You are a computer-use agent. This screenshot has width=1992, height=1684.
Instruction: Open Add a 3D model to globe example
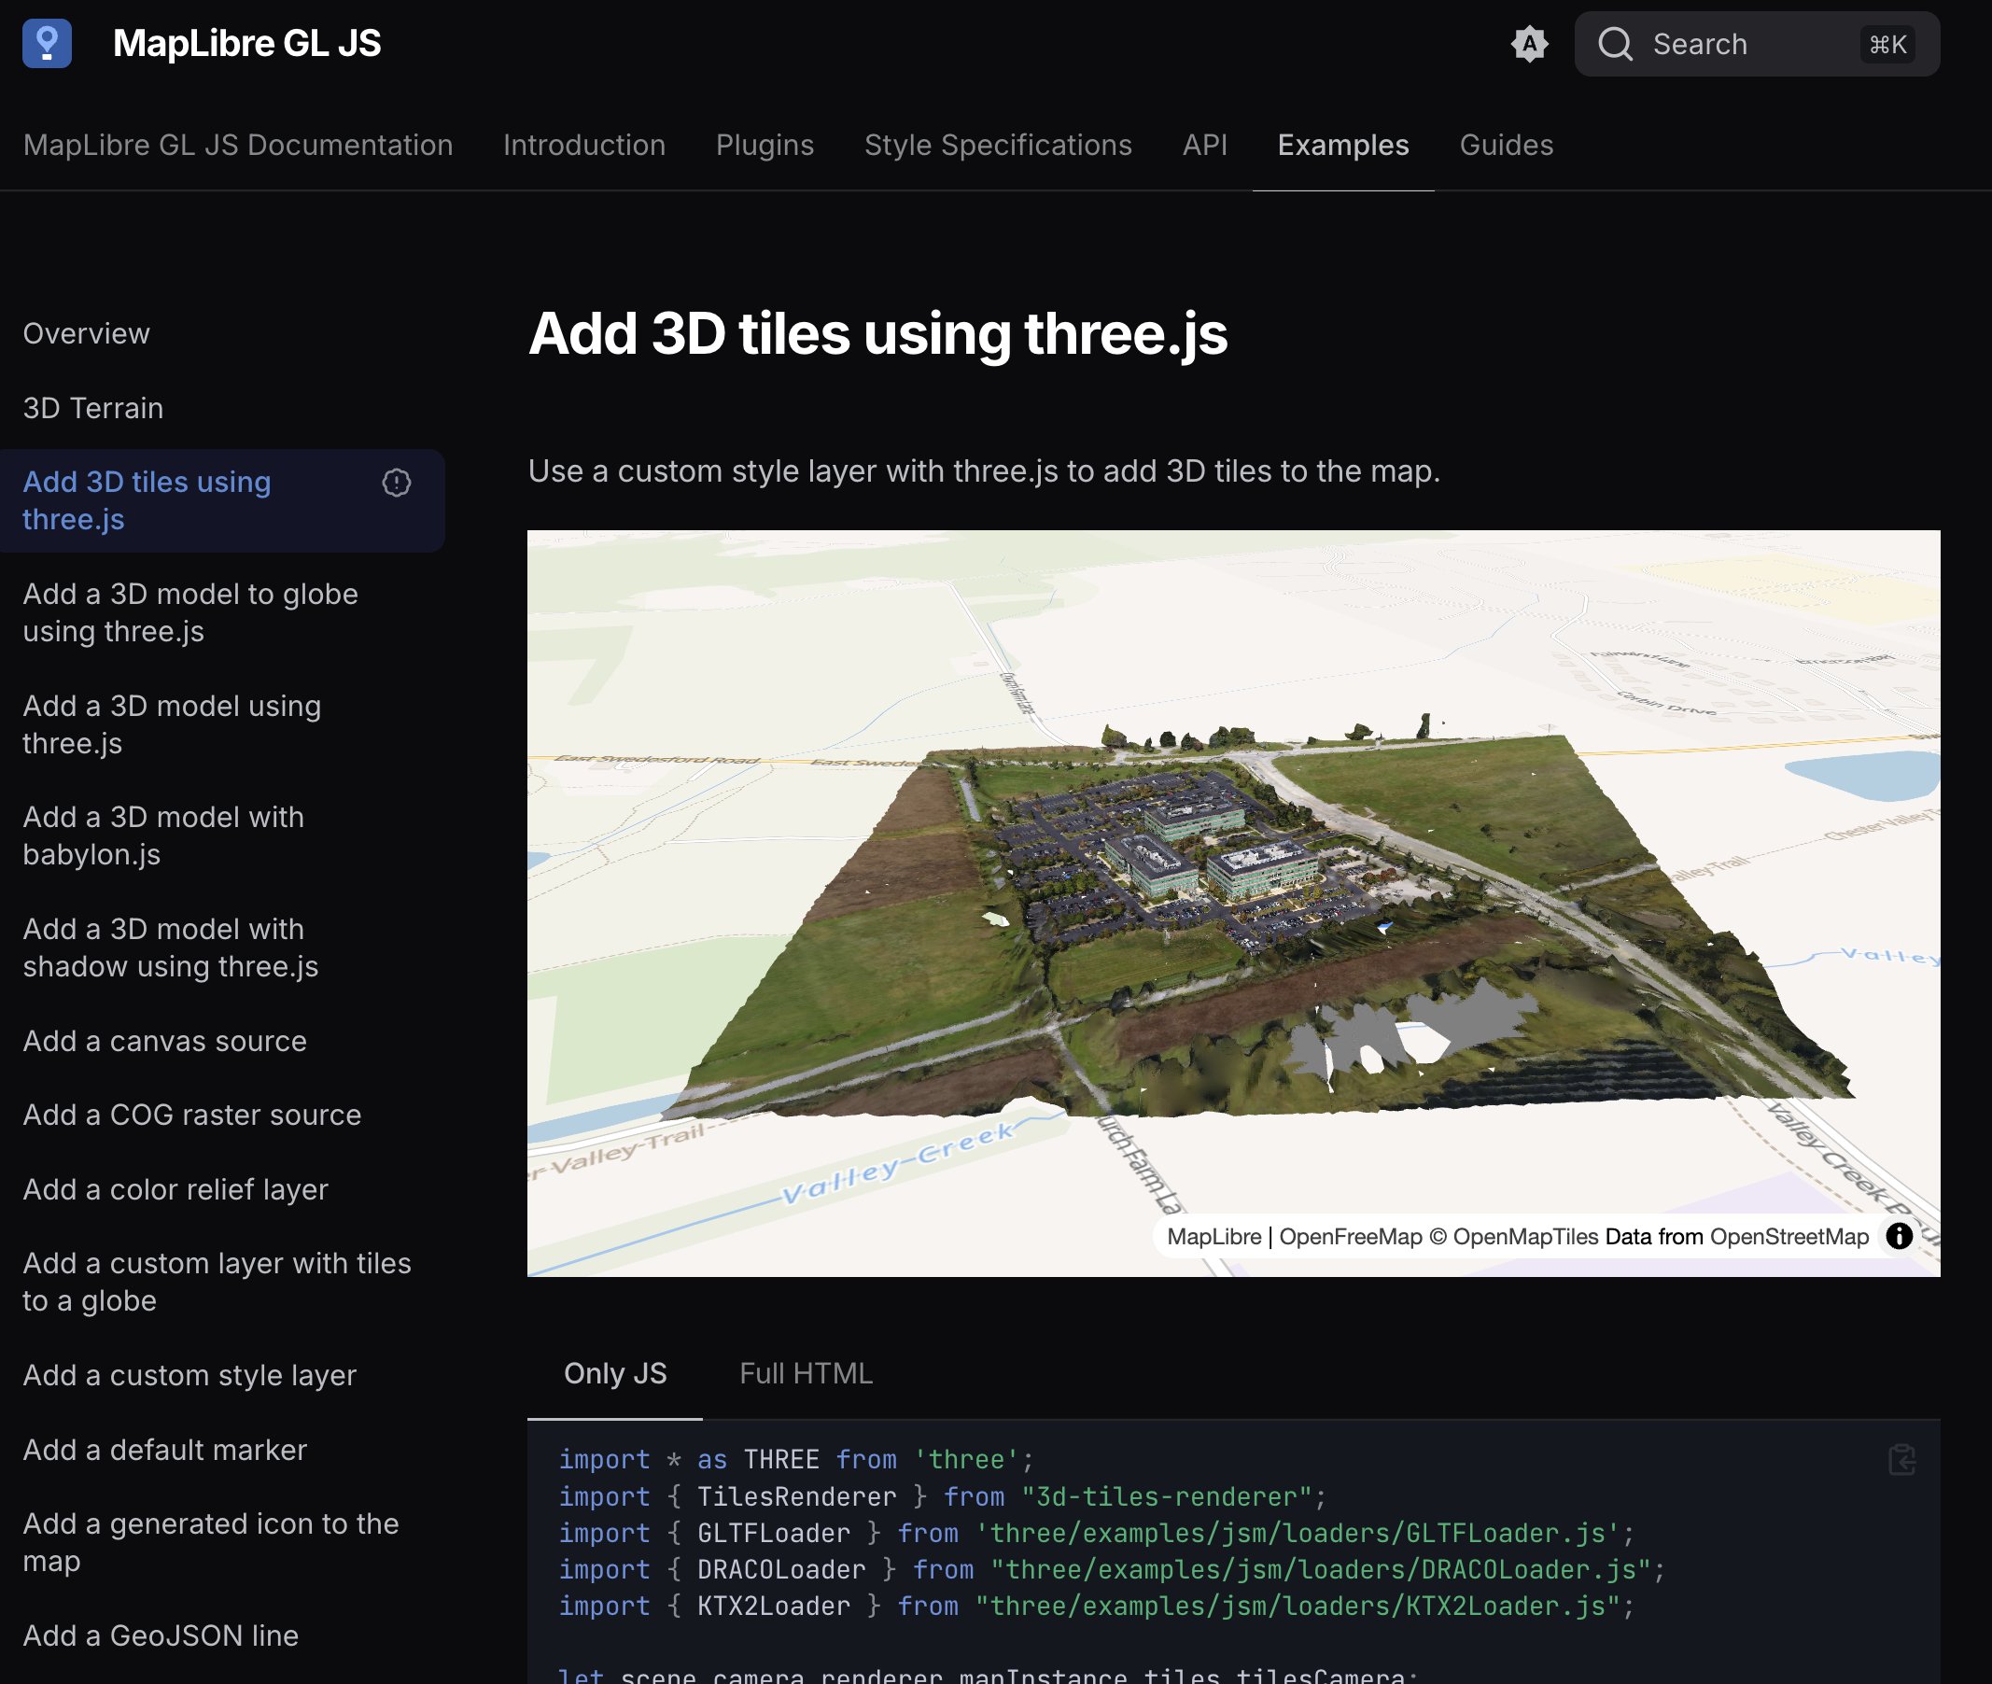click(189, 612)
